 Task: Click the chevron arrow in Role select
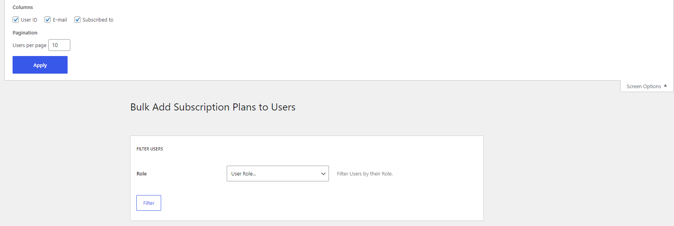click(x=323, y=174)
